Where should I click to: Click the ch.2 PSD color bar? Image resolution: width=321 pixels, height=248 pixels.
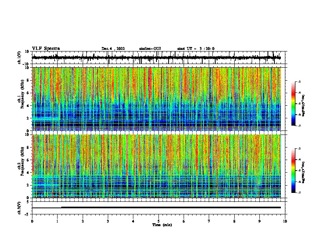pyautogui.click(x=293, y=171)
